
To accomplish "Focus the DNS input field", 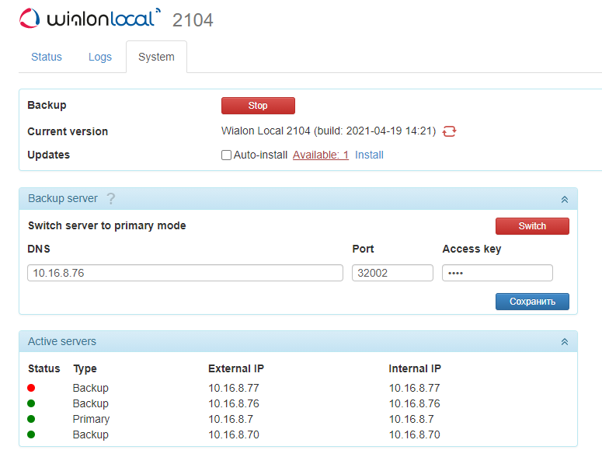I will click(x=185, y=273).
